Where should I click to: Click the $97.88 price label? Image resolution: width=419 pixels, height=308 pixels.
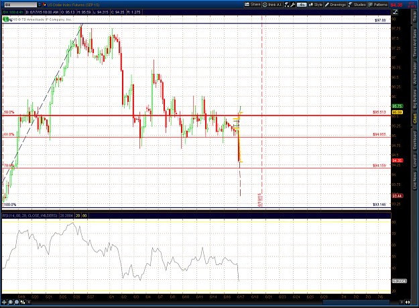(x=380, y=20)
